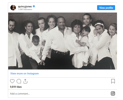Screen dimensions: 123x100
Task: Follow the View more on Instagram link
Action: point(25,74)
